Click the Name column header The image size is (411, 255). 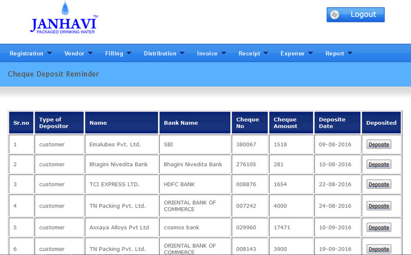(122, 123)
